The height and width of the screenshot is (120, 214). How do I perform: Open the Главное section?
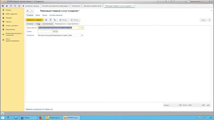pos(8,10)
